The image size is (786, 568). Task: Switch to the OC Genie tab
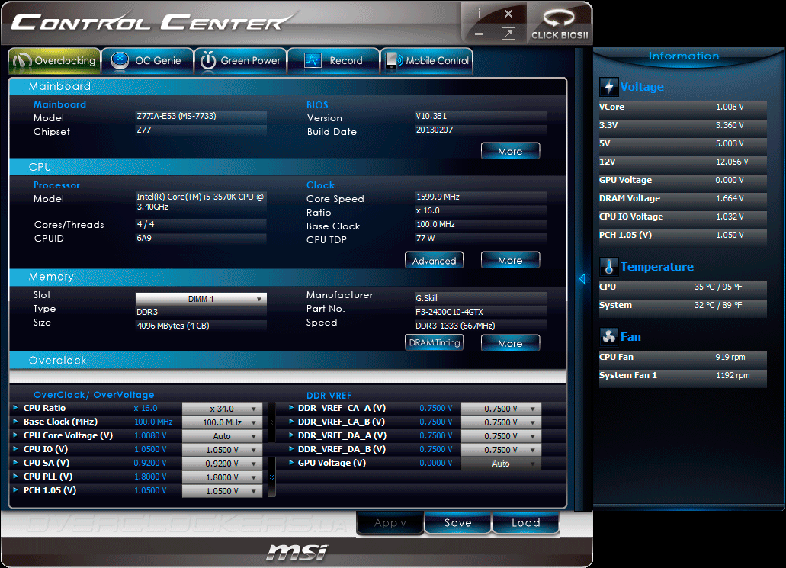147,61
